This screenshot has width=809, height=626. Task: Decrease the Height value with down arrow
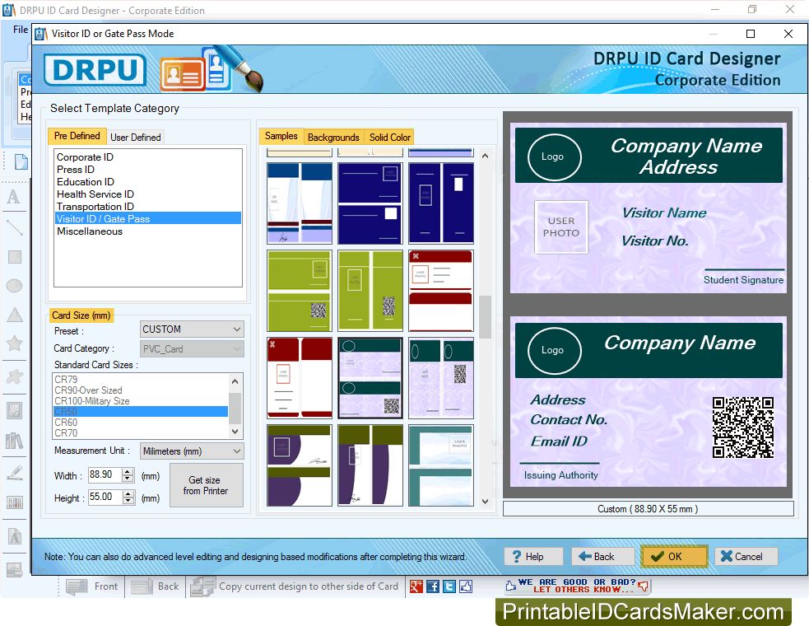(128, 501)
